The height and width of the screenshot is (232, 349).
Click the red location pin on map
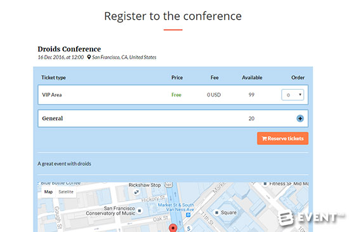173,228
